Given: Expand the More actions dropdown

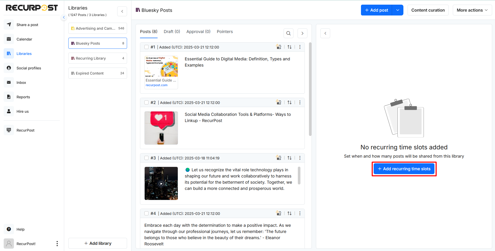Looking at the screenshot, I should click(472, 10).
